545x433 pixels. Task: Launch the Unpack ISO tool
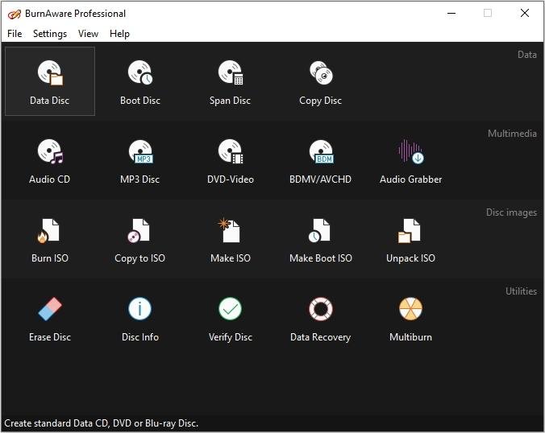click(411, 238)
